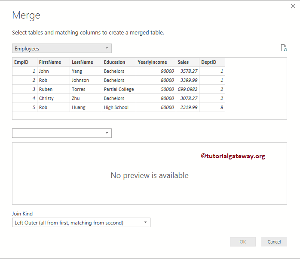
Task: Select the Education column header
Action: [x=119, y=62]
